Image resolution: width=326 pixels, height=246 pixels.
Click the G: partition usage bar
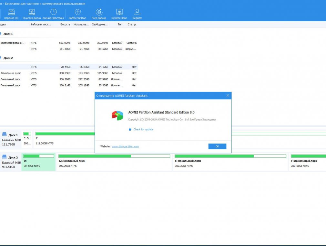(114, 156)
